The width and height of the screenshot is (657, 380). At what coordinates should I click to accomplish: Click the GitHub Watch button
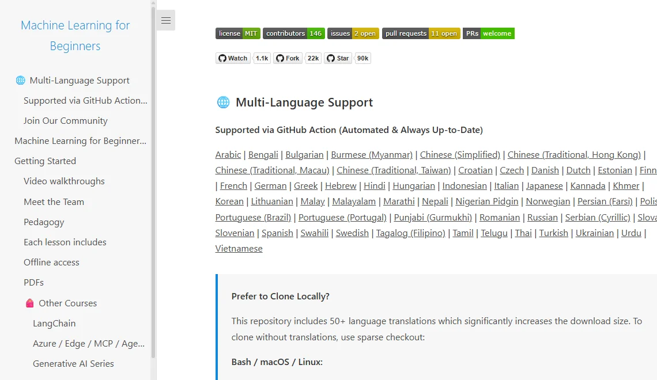coord(233,58)
